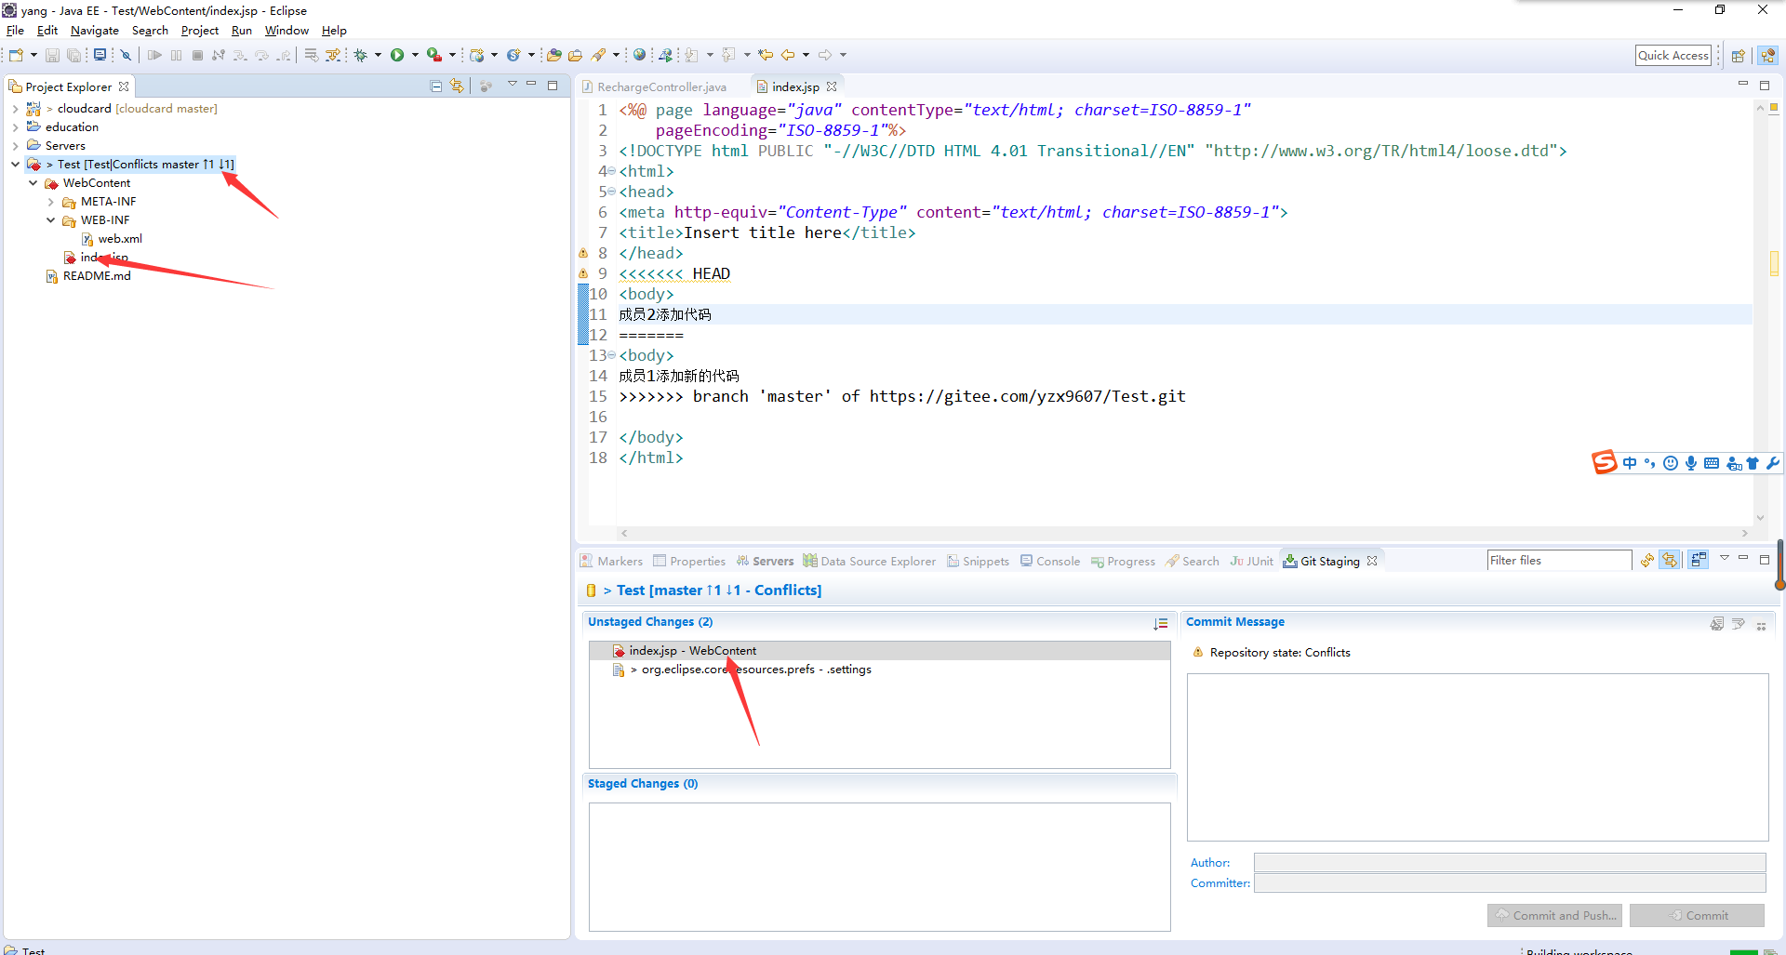Screen dimensions: 1786x955
Task: Click the Back navigation arrow
Action: [788, 55]
